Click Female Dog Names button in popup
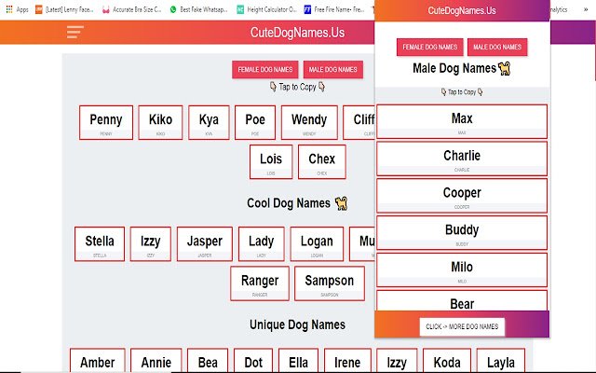The image size is (596, 373). pos(430,48)
